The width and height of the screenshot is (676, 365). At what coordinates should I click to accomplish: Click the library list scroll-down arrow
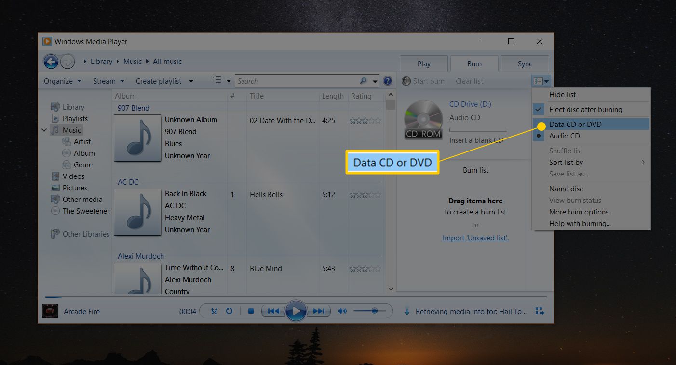click(391, 289)
